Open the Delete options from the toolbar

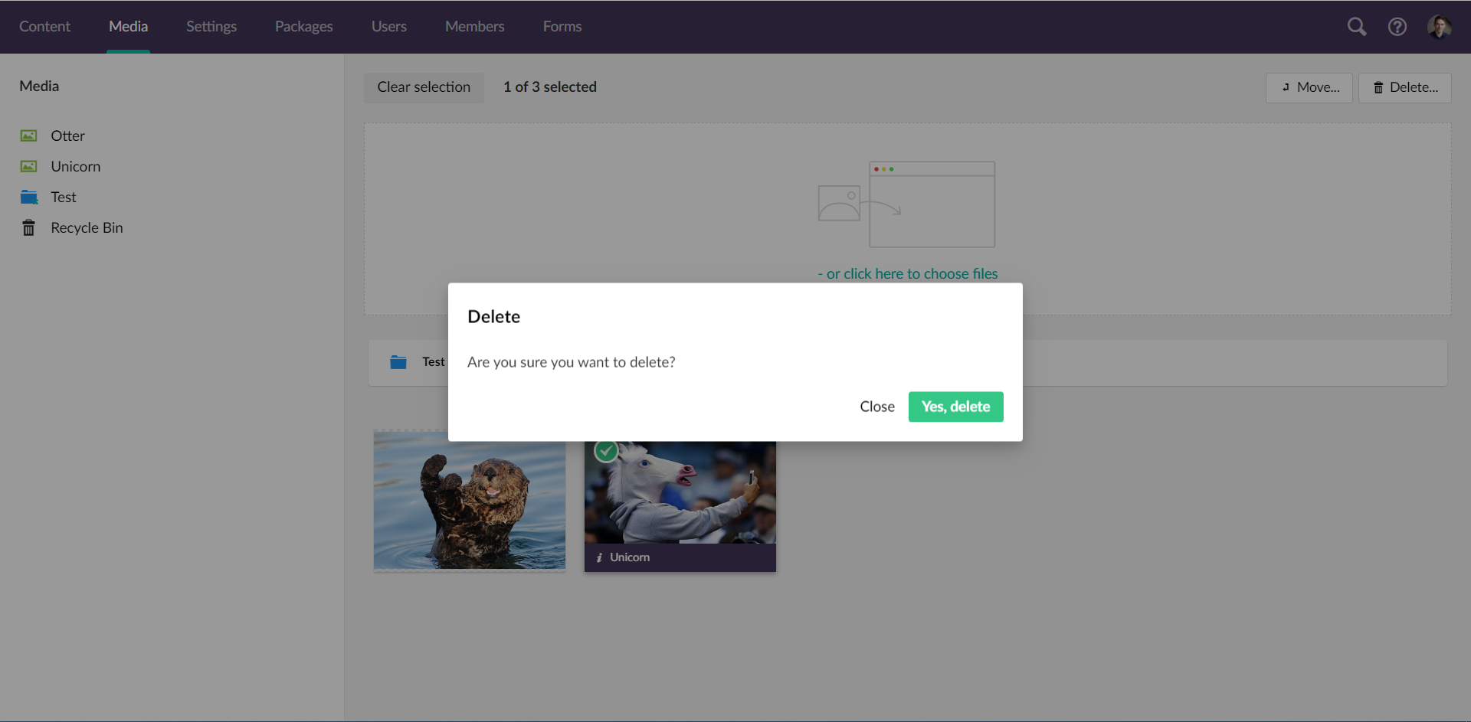(1404, 87)
